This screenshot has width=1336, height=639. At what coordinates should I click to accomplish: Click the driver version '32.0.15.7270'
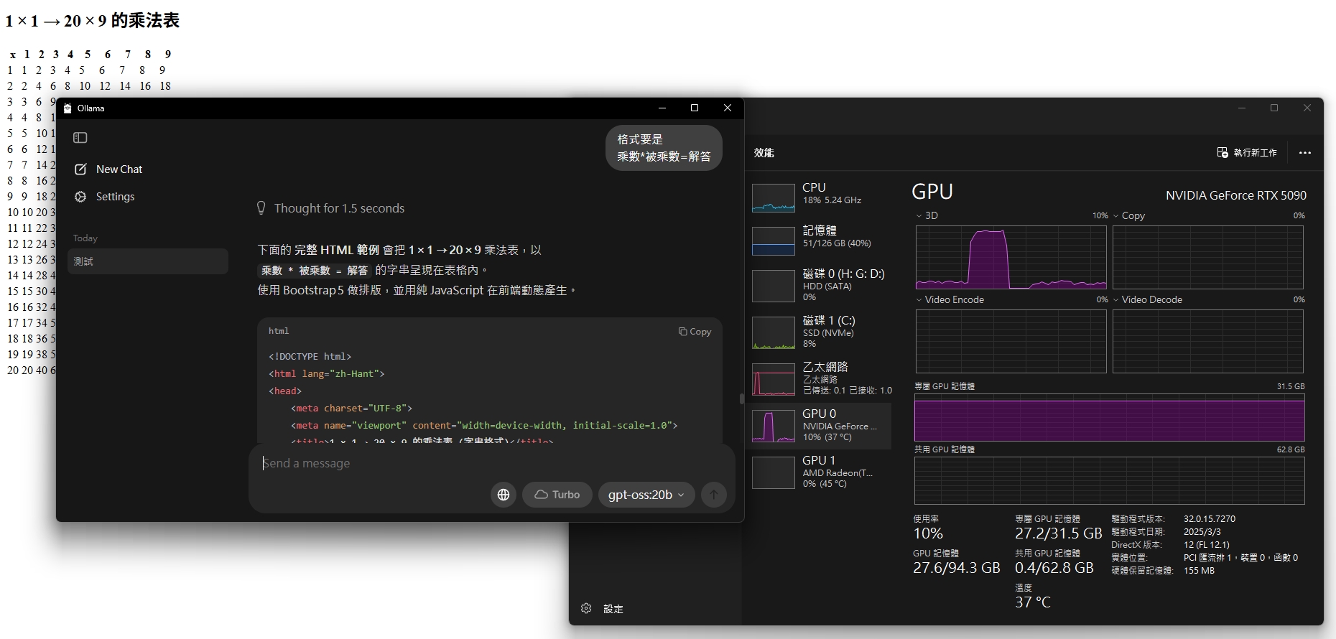1210,518
